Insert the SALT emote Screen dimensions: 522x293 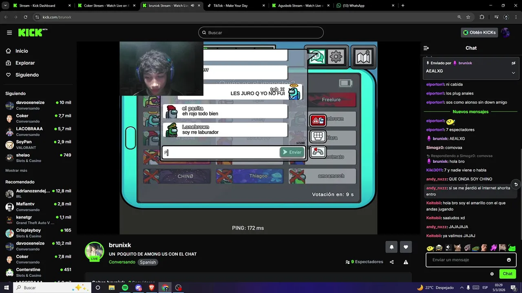point(439,248)
